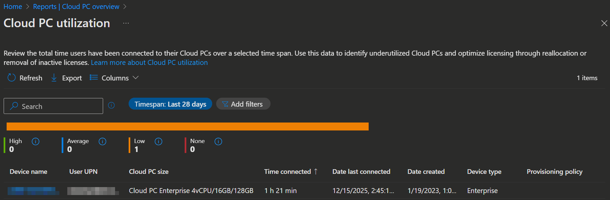The height and width of the screenshot is (200, 610).
Task: Click the Add filters button
Action: click(x=243, y=104)
